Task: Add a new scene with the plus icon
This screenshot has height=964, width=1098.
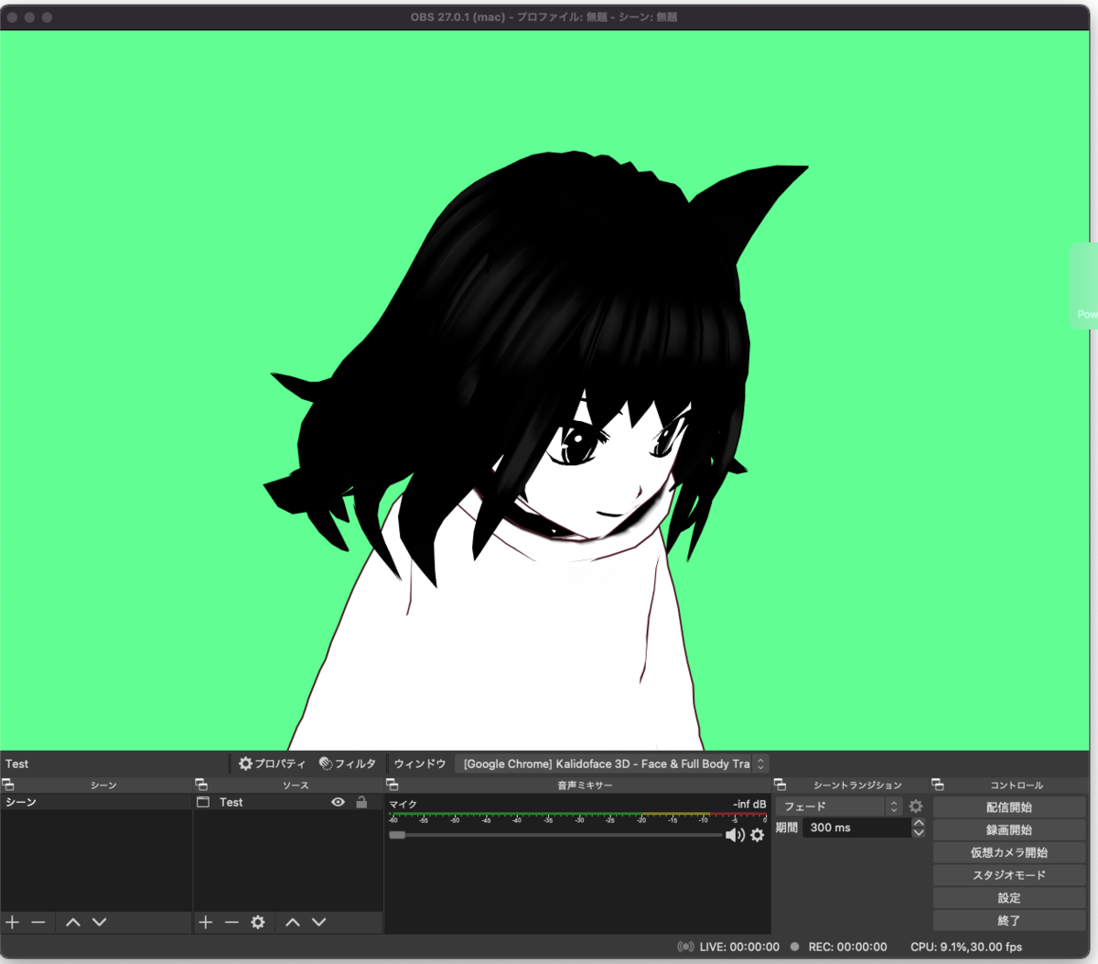Action: [x=13, y=922]
